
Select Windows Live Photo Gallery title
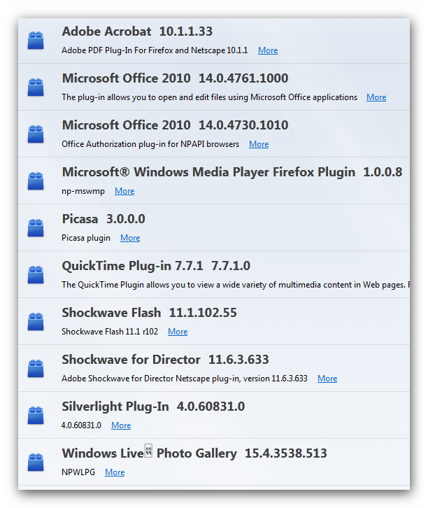tap(194, 453)
